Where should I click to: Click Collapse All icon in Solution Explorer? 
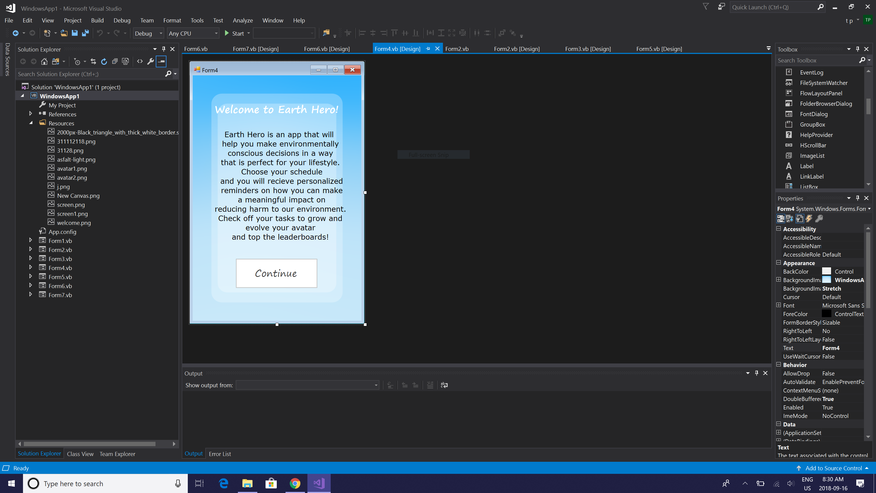(115, 61)
